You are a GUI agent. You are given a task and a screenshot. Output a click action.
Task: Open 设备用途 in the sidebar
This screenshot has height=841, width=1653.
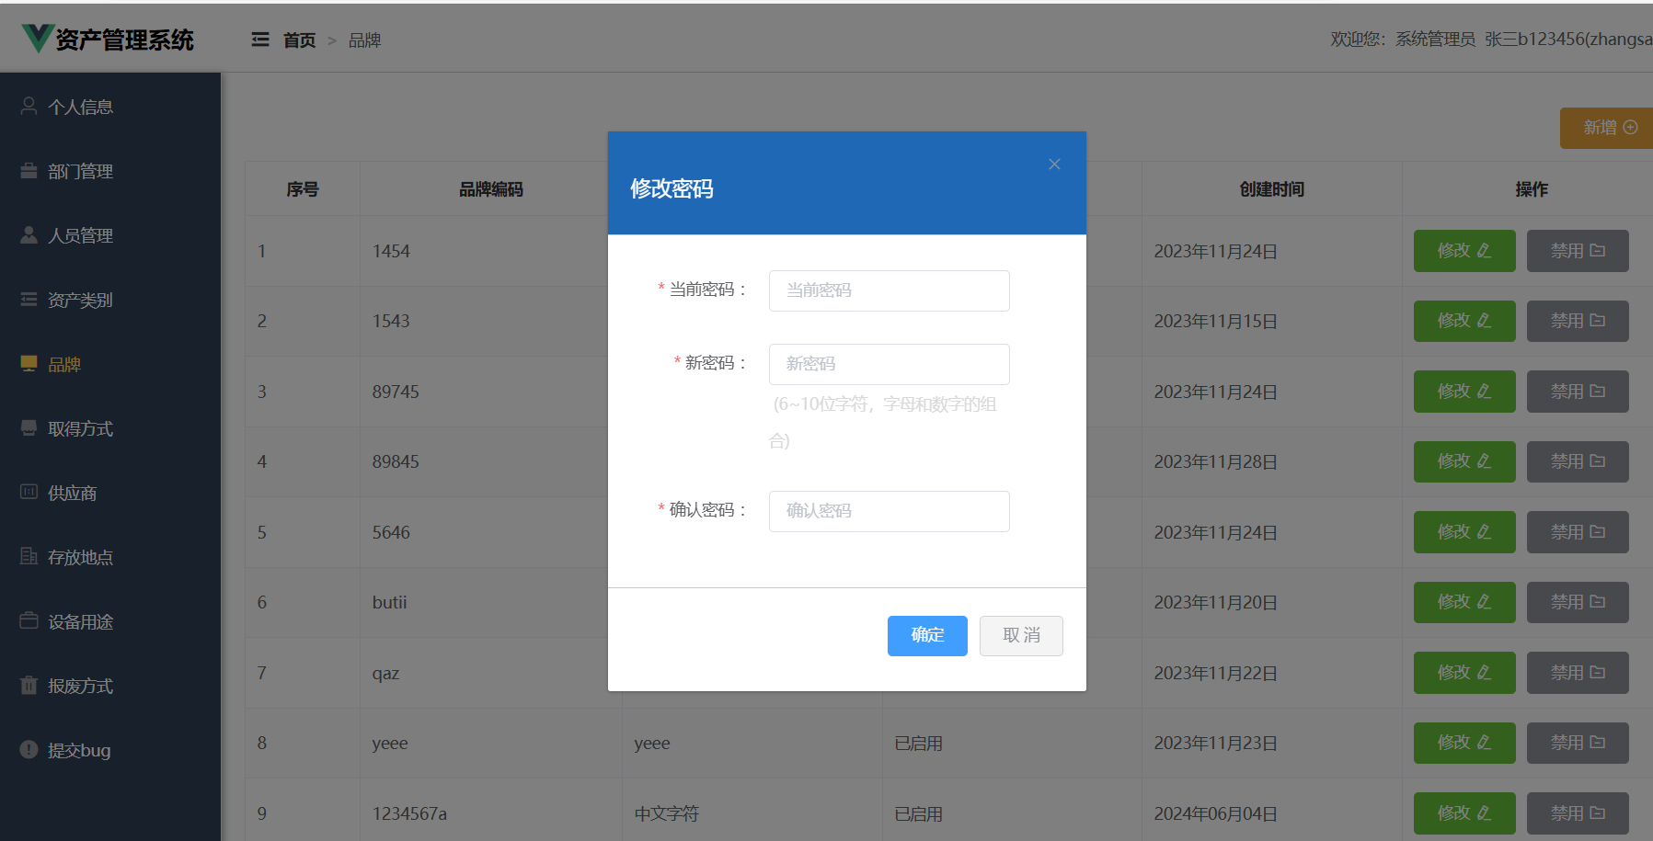click(110, 621)
